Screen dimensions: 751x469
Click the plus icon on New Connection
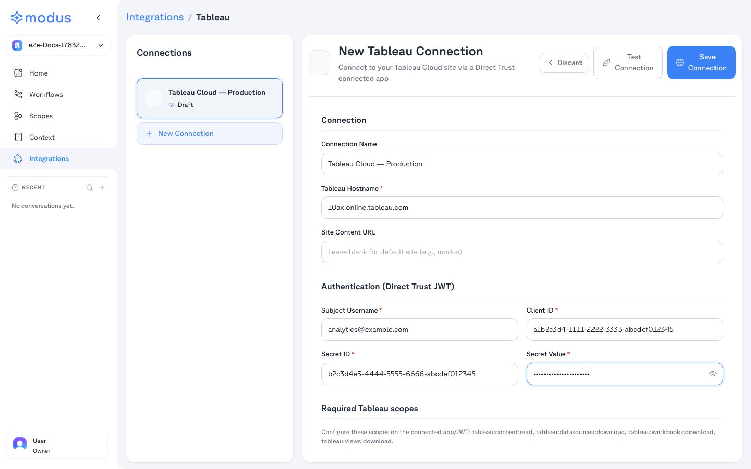point(150,134)
